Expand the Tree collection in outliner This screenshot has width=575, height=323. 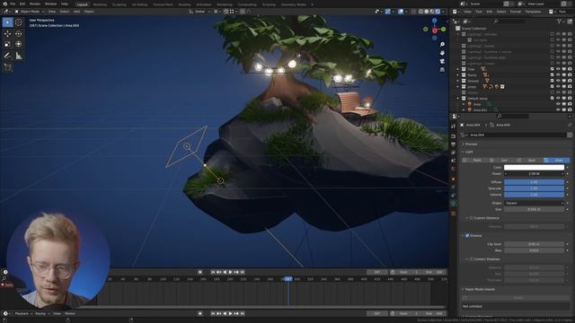pos(458,69)
